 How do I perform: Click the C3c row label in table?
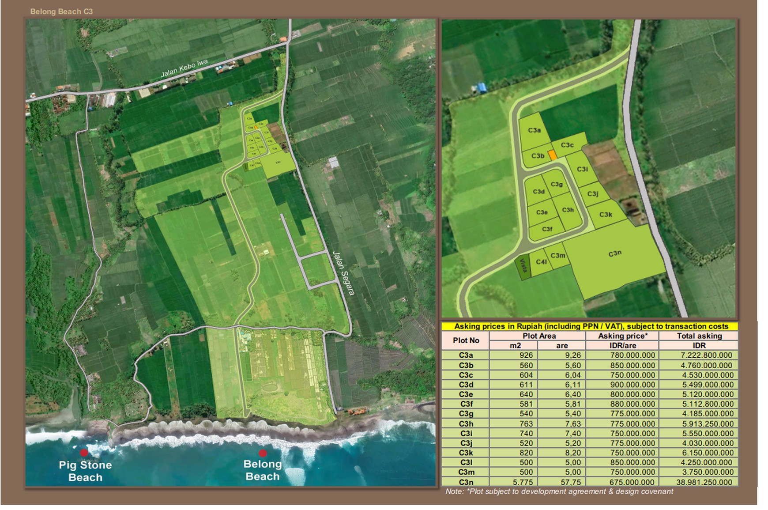pyautogui.click(x=466, y=375)
